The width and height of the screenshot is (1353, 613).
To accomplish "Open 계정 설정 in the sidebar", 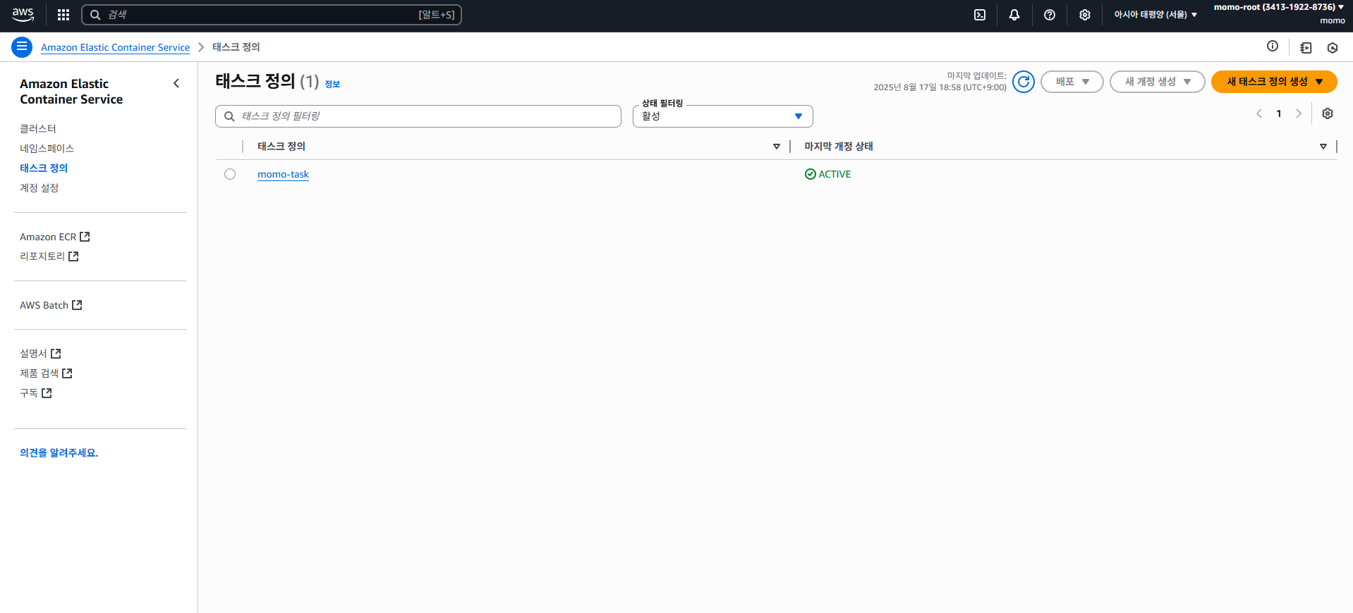I will 39,187.
